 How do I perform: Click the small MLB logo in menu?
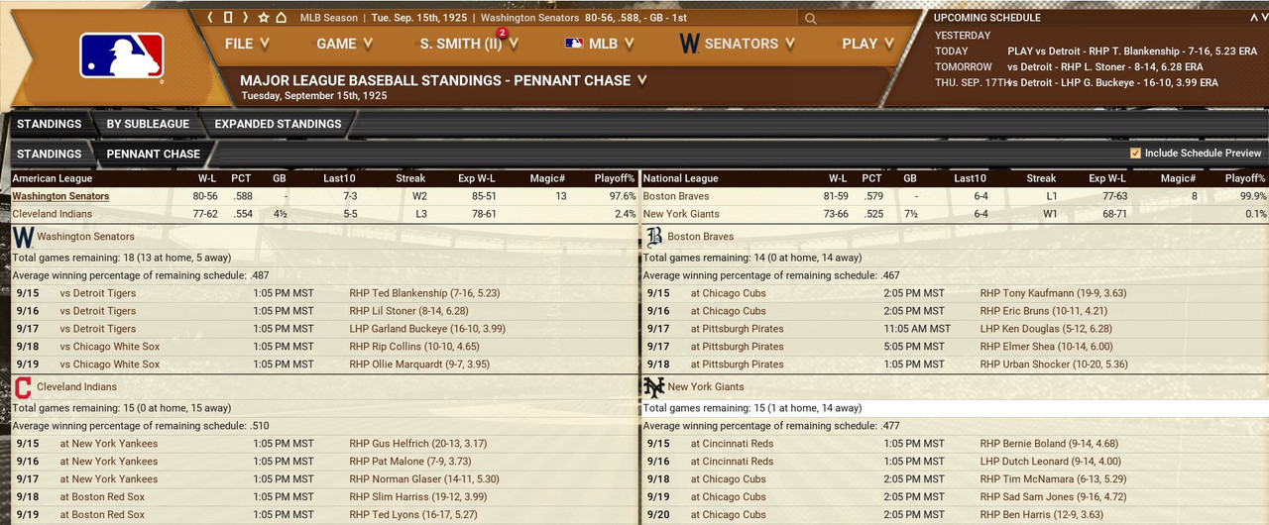pyautogui.click(x=574, y=44)
